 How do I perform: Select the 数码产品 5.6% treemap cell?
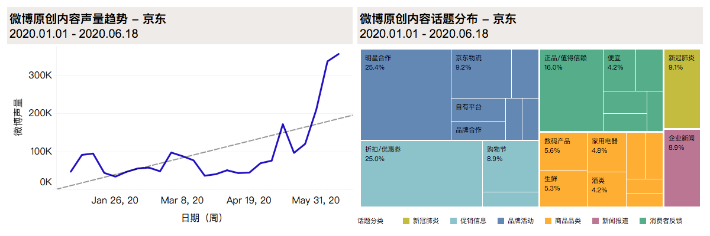coord(563,152)
